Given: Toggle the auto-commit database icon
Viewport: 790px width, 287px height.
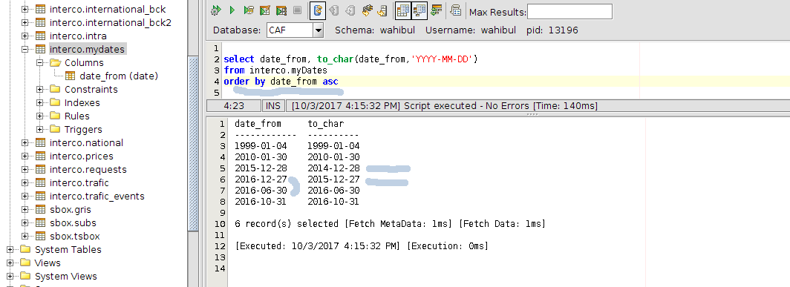Looking at the screenshot, I should [318, 10].
